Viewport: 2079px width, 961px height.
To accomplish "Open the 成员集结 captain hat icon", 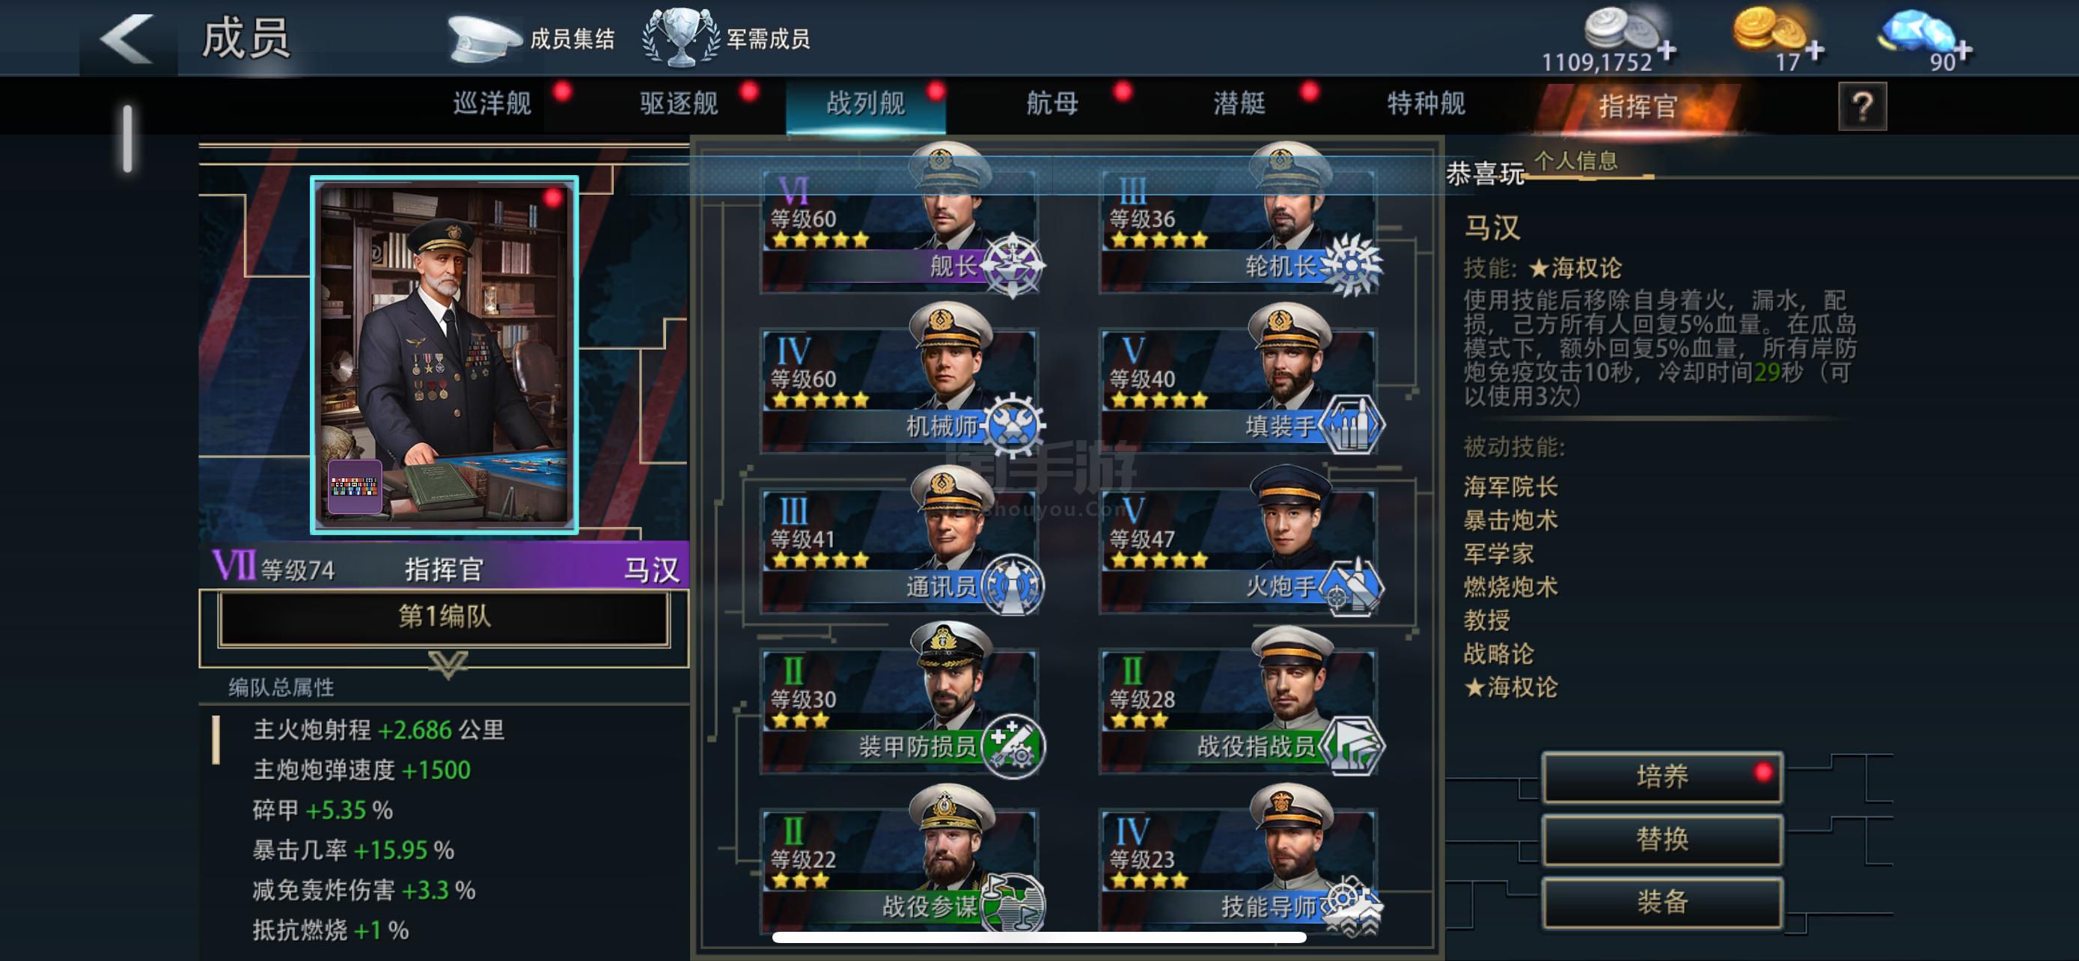I will point(485,38).
